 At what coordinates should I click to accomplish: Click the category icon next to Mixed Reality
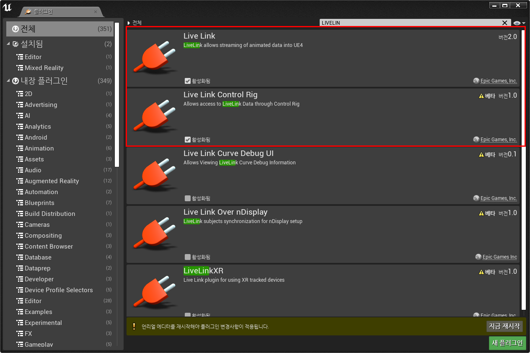(x=20, y=67)
